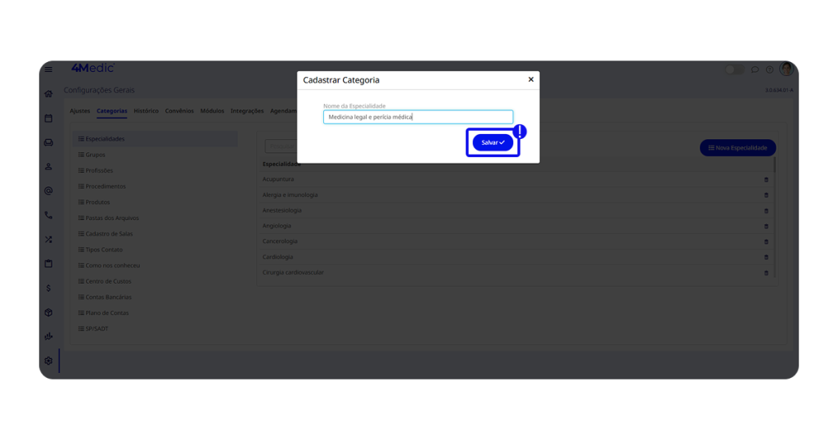838x440 pixels.
Task: Click the at-sign icon in the sidebar
Action: [x=48, y=191]
